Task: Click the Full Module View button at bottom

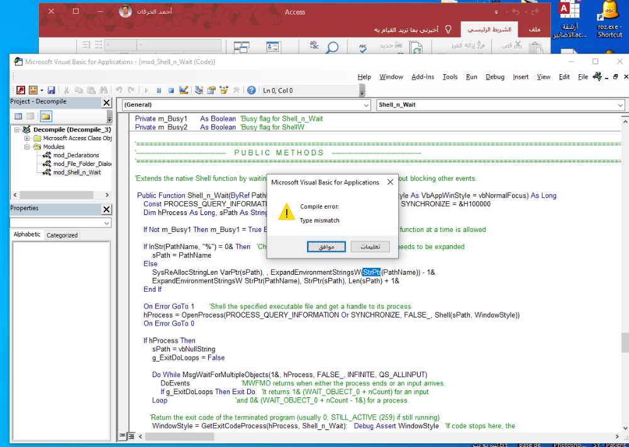Action: [131, 436]
